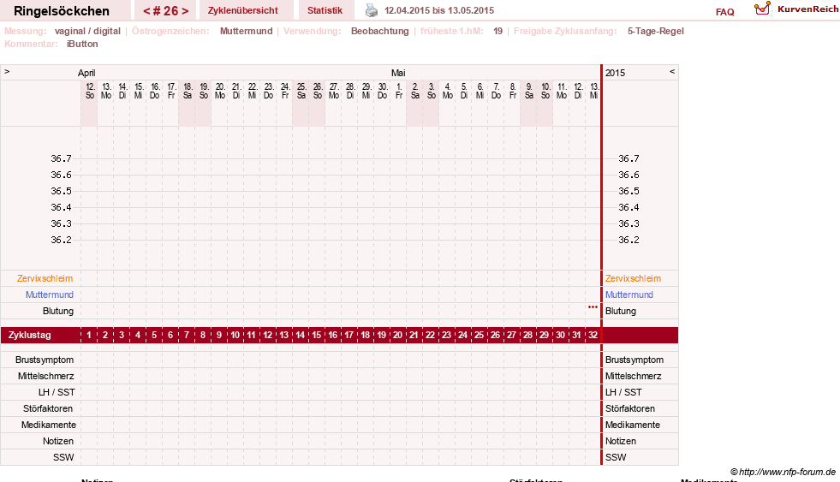Image resolution: width=840 pixels, height=482 pixels.
Task: Click the 5-Tage-Regel value
Action: tap(656, 31)
